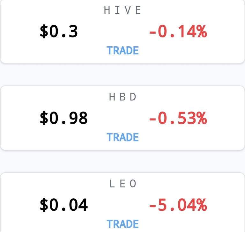Click the LEO token heading
Screen dimensions: 245x232
[x=123, y=183]
